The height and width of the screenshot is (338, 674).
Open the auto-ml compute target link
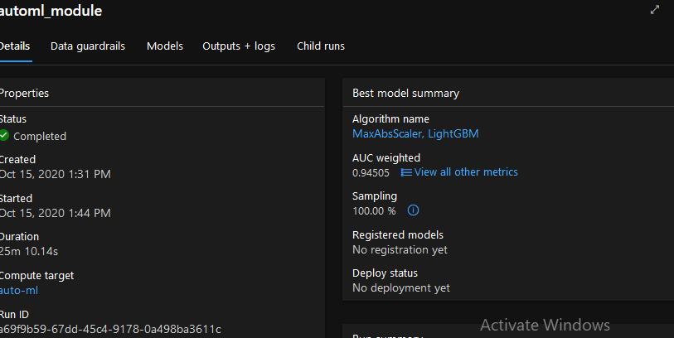click(18, 290)
